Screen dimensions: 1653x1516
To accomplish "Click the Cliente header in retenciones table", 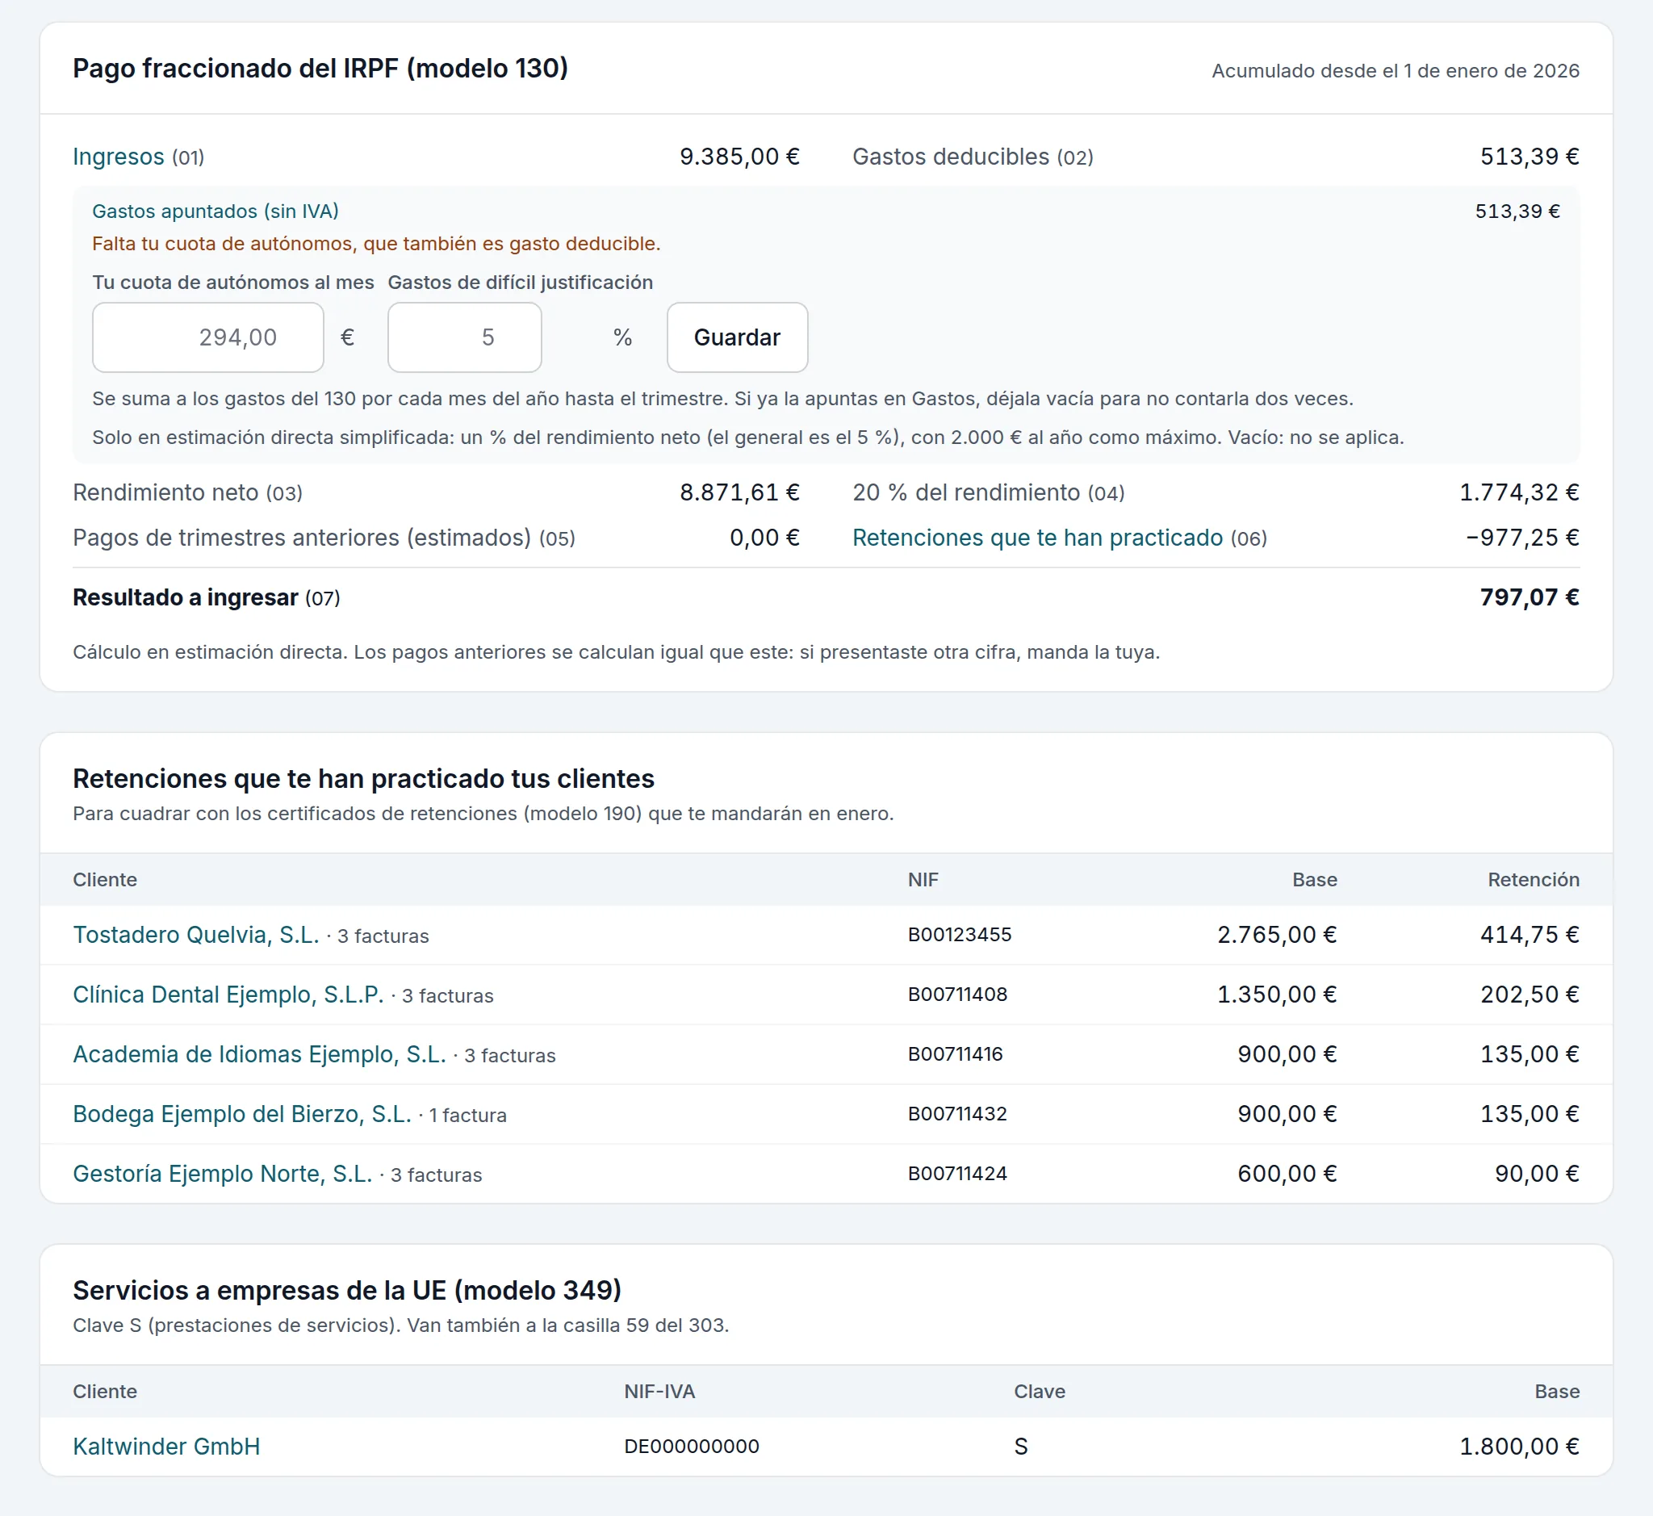I will (x=105, y=879).
